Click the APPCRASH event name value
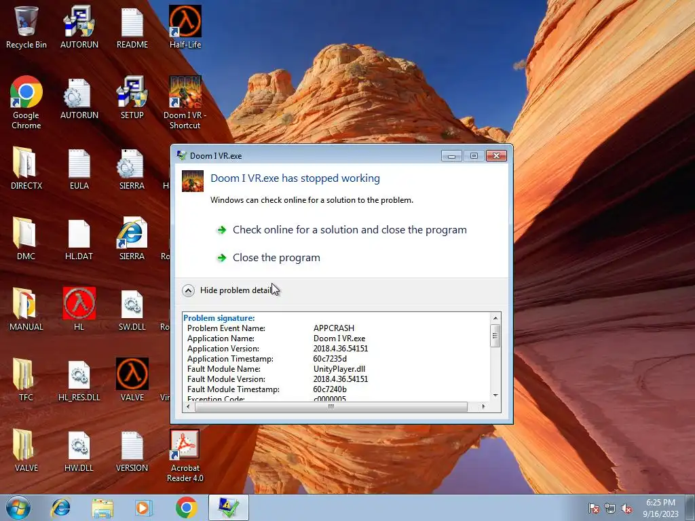The image size is (695, 521). 334,328
